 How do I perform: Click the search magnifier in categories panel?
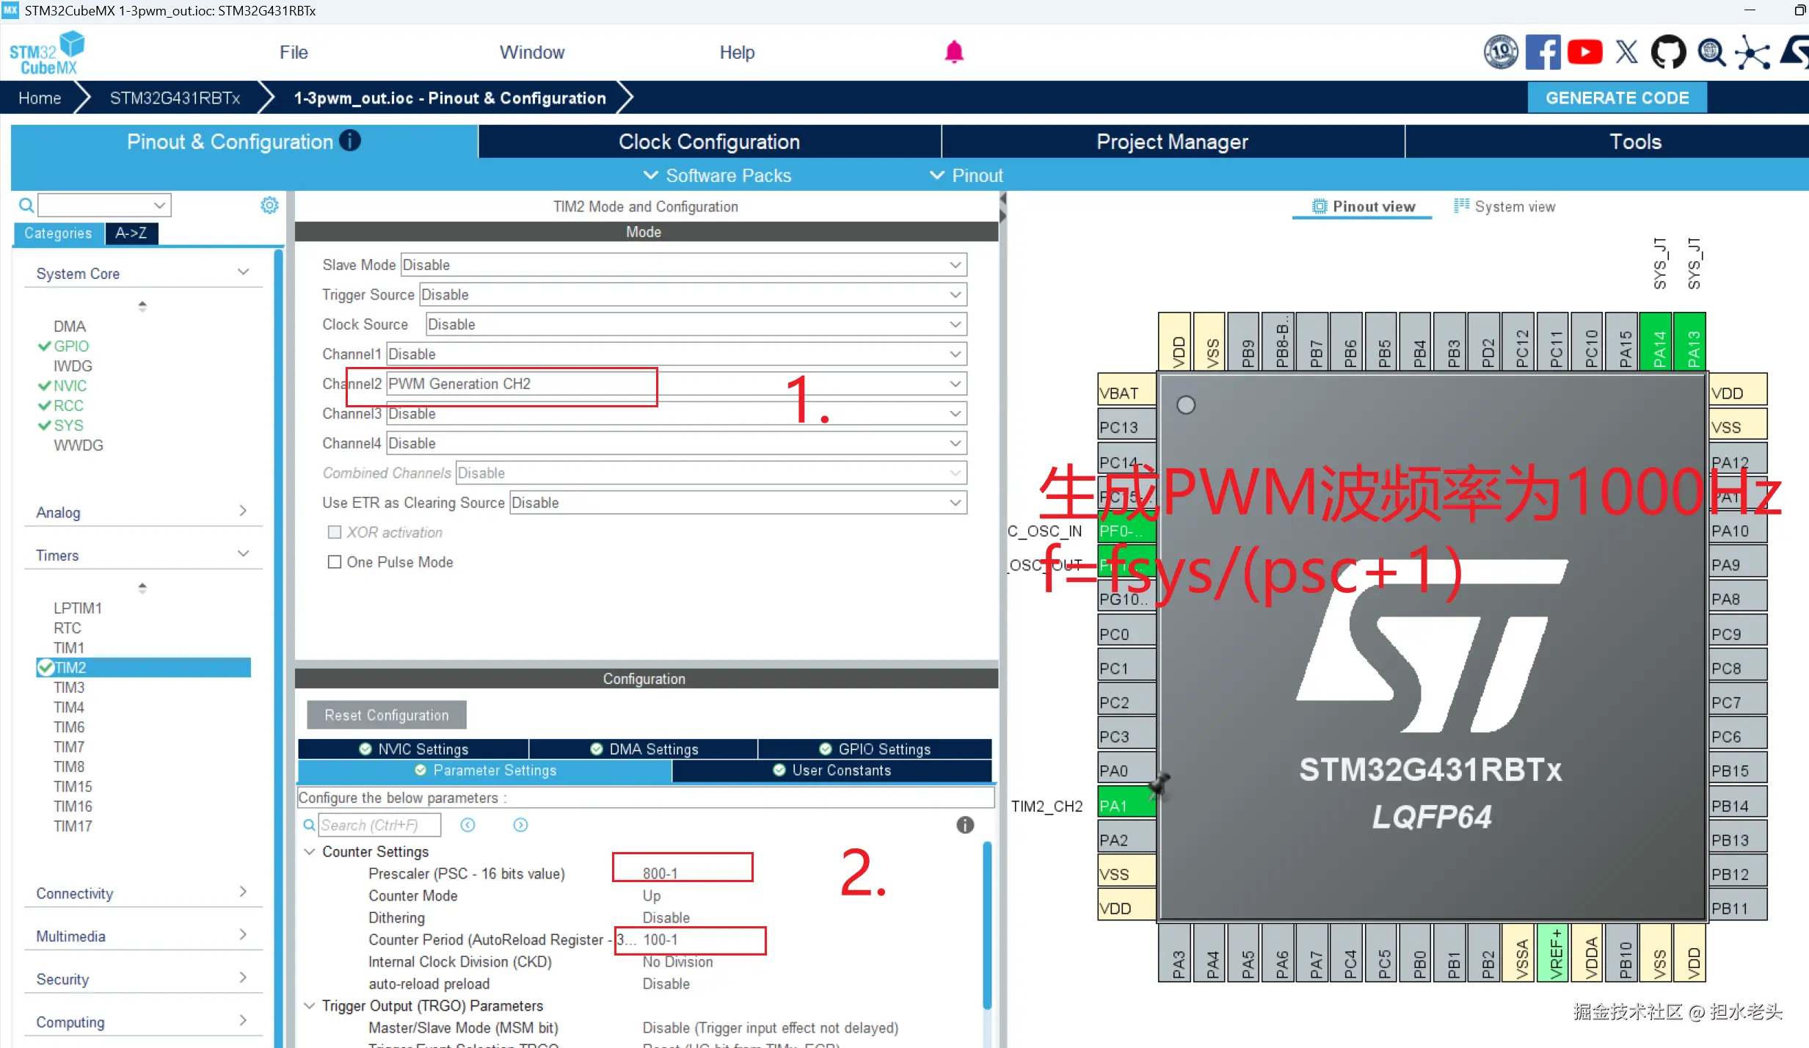coord(26,205)
